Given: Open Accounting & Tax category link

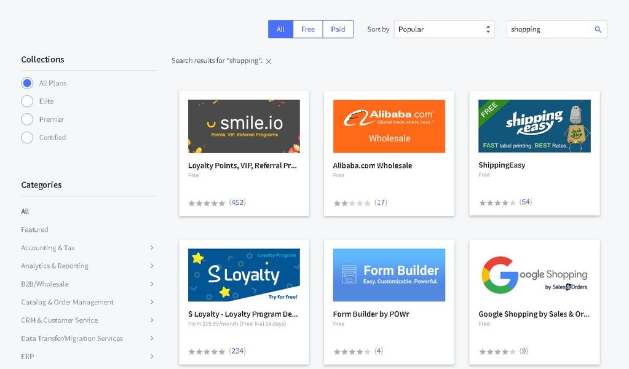Looking at the screenshot, I should click(x=48, y=247).
